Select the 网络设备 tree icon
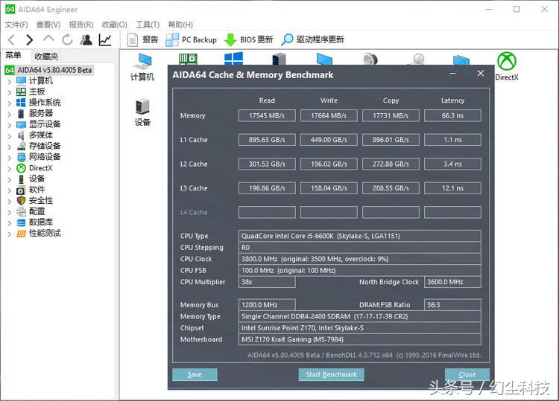Screen dimensions: 559x401 point(21,157)
